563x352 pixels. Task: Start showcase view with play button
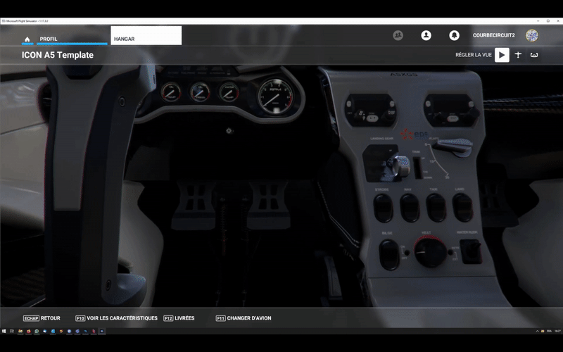[502, 55]
